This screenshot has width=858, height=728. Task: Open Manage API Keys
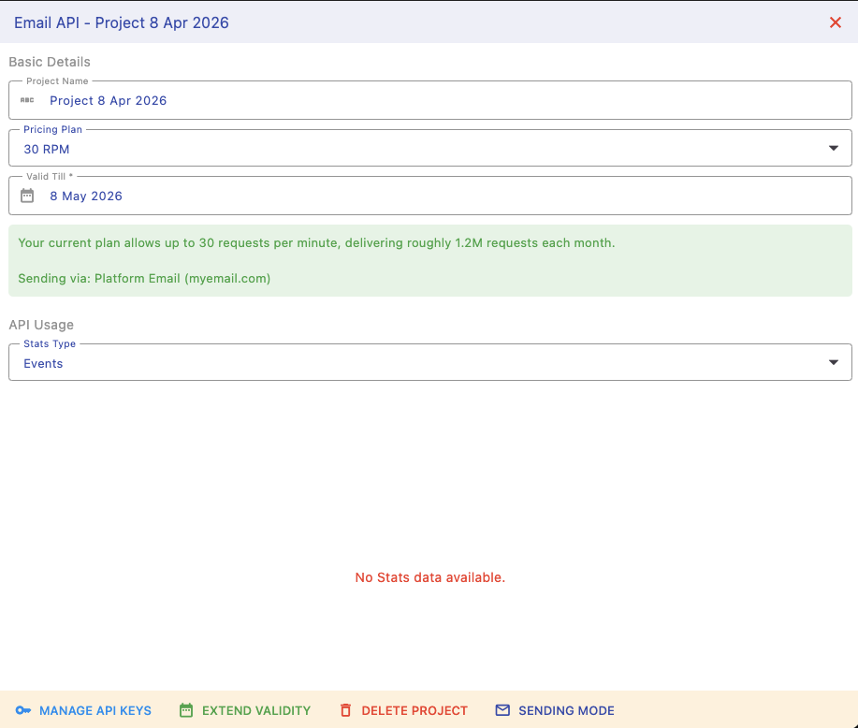point(95,710)
